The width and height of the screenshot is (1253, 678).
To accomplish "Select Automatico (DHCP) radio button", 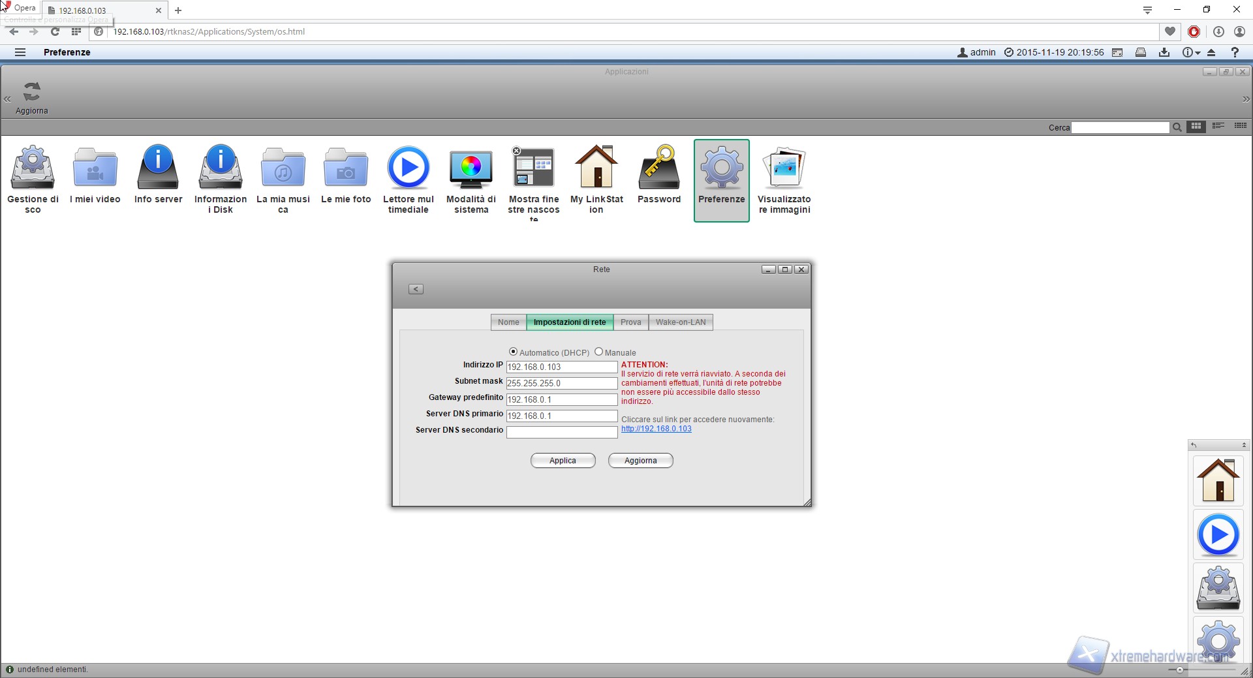I will tap(513, 352).
